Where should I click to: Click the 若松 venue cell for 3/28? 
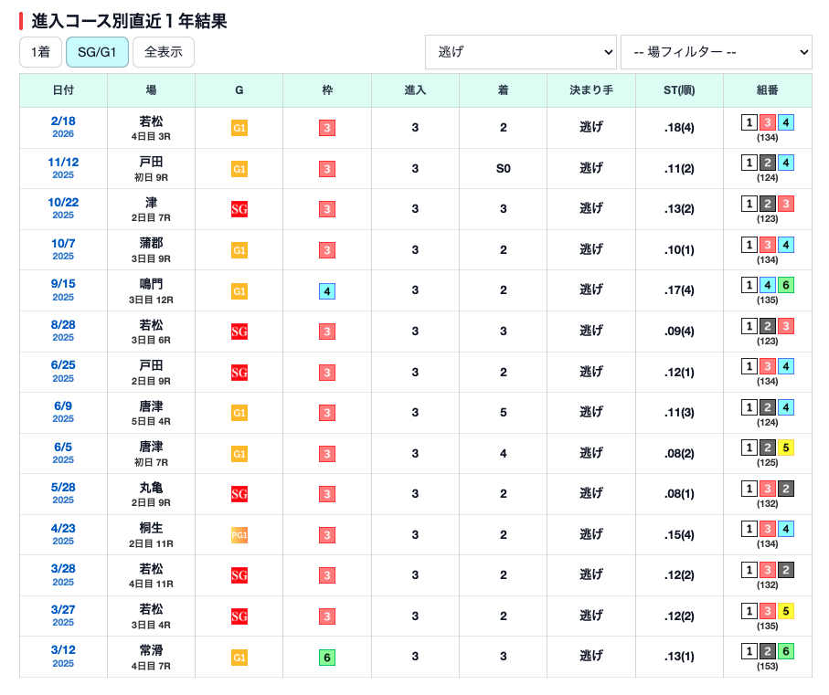click(x=151, y=568)
